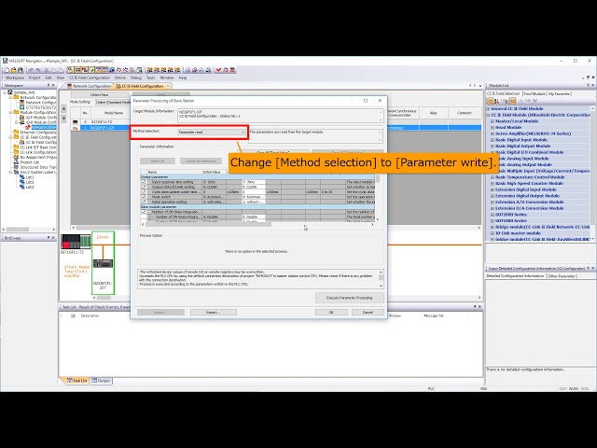The height and width of the screenshot is (448, 597).
Task: Click OK in Parameter Processing dialog
Action: 331,313
